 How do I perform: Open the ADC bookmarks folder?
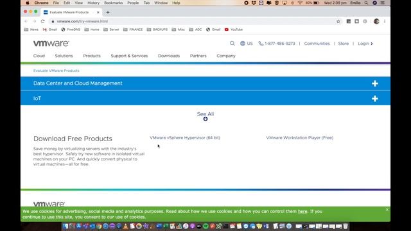(x=195, y=30)
